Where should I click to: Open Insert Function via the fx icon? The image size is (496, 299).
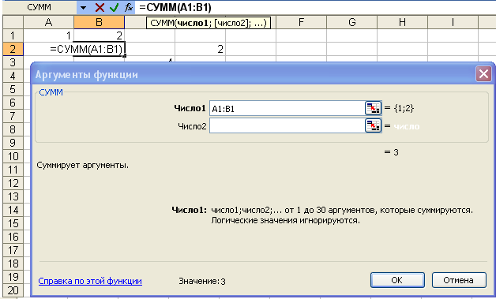point(129,7)
